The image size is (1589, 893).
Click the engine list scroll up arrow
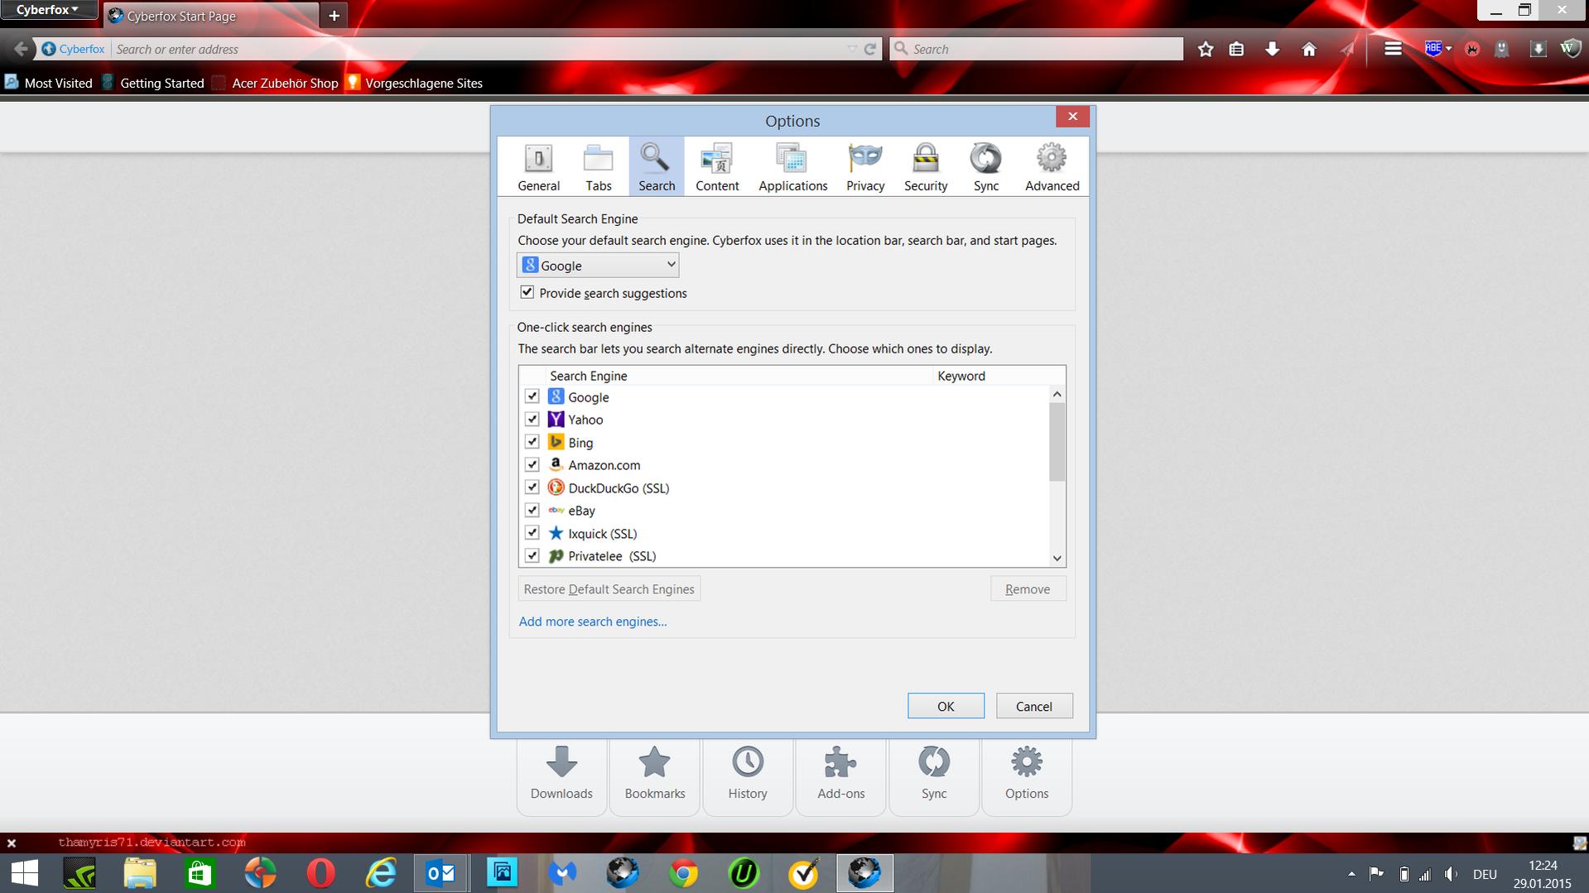1057,394
